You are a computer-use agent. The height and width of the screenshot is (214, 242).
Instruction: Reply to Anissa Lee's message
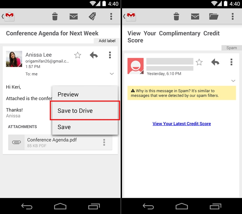point(94,55)
